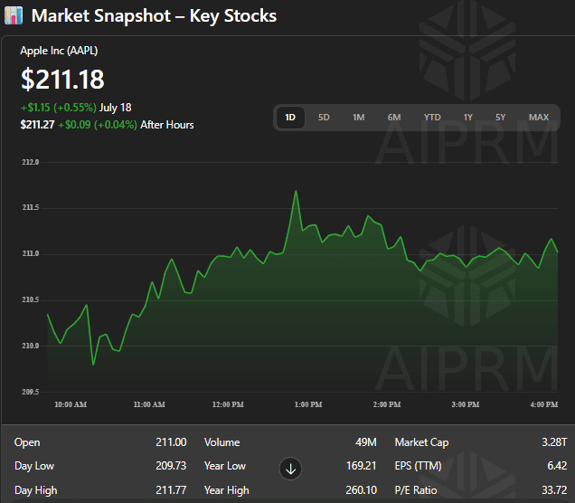Click the Volume label
This screenshot has height=503, width=575.
(x=222, y=442)
